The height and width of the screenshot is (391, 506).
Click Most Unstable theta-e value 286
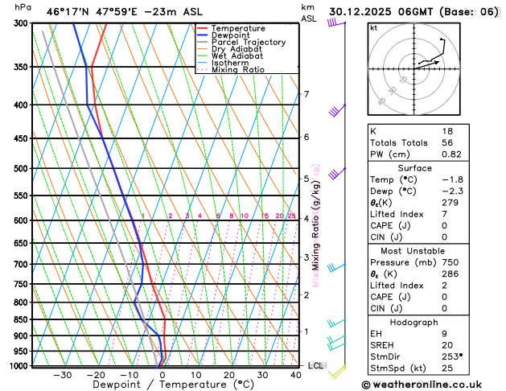tap(450, 274)
